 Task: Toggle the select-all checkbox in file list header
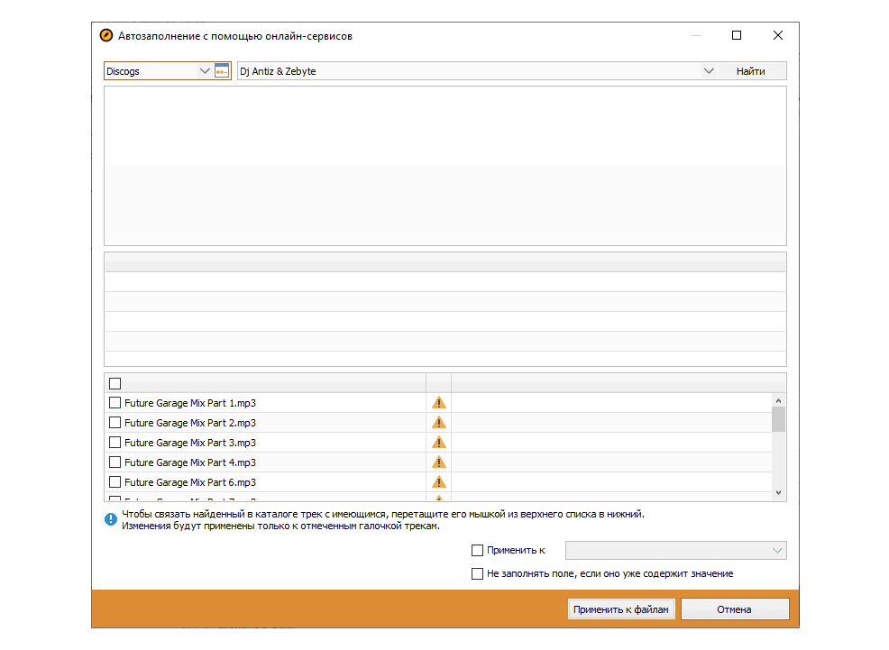[115, 383]
